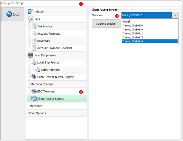Click the Client Facing Screen monitors icon
Screen dimensions: 183x141
pyautogui.click(x=34, y=99)
